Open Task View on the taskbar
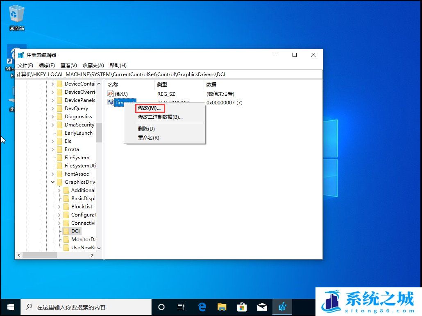Screen dimensions: 422x316 [x=181, y=307]
